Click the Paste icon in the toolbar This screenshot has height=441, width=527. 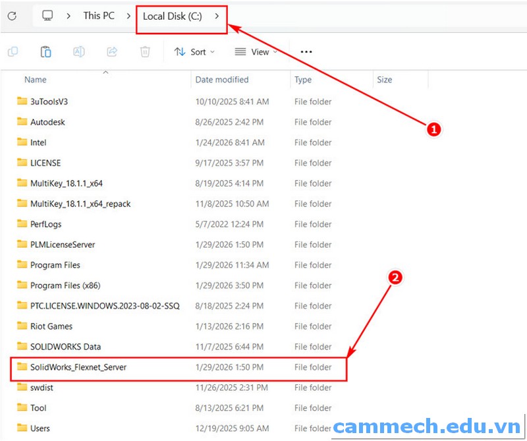tap(45, 51)
